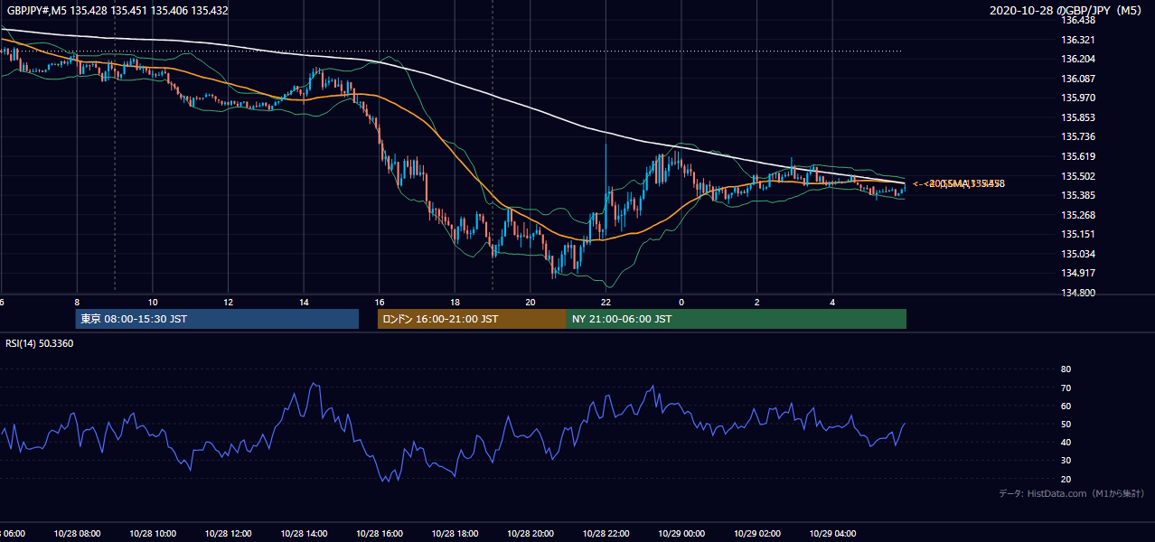
Task: Click price axis label 135.502
Action: [1077, 176]
